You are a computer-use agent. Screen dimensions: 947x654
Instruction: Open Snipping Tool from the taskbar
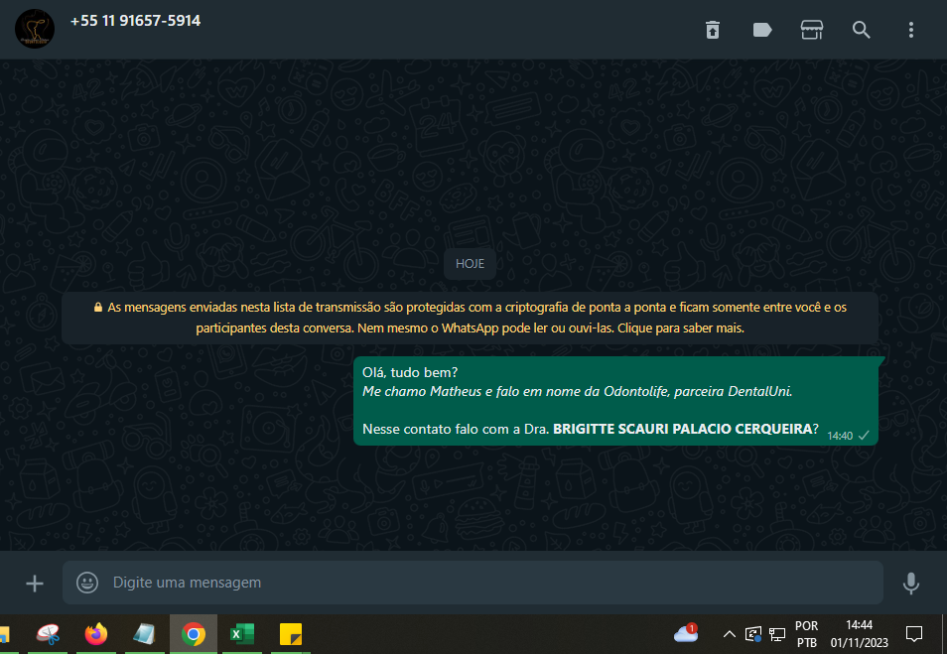coord(48,634)
